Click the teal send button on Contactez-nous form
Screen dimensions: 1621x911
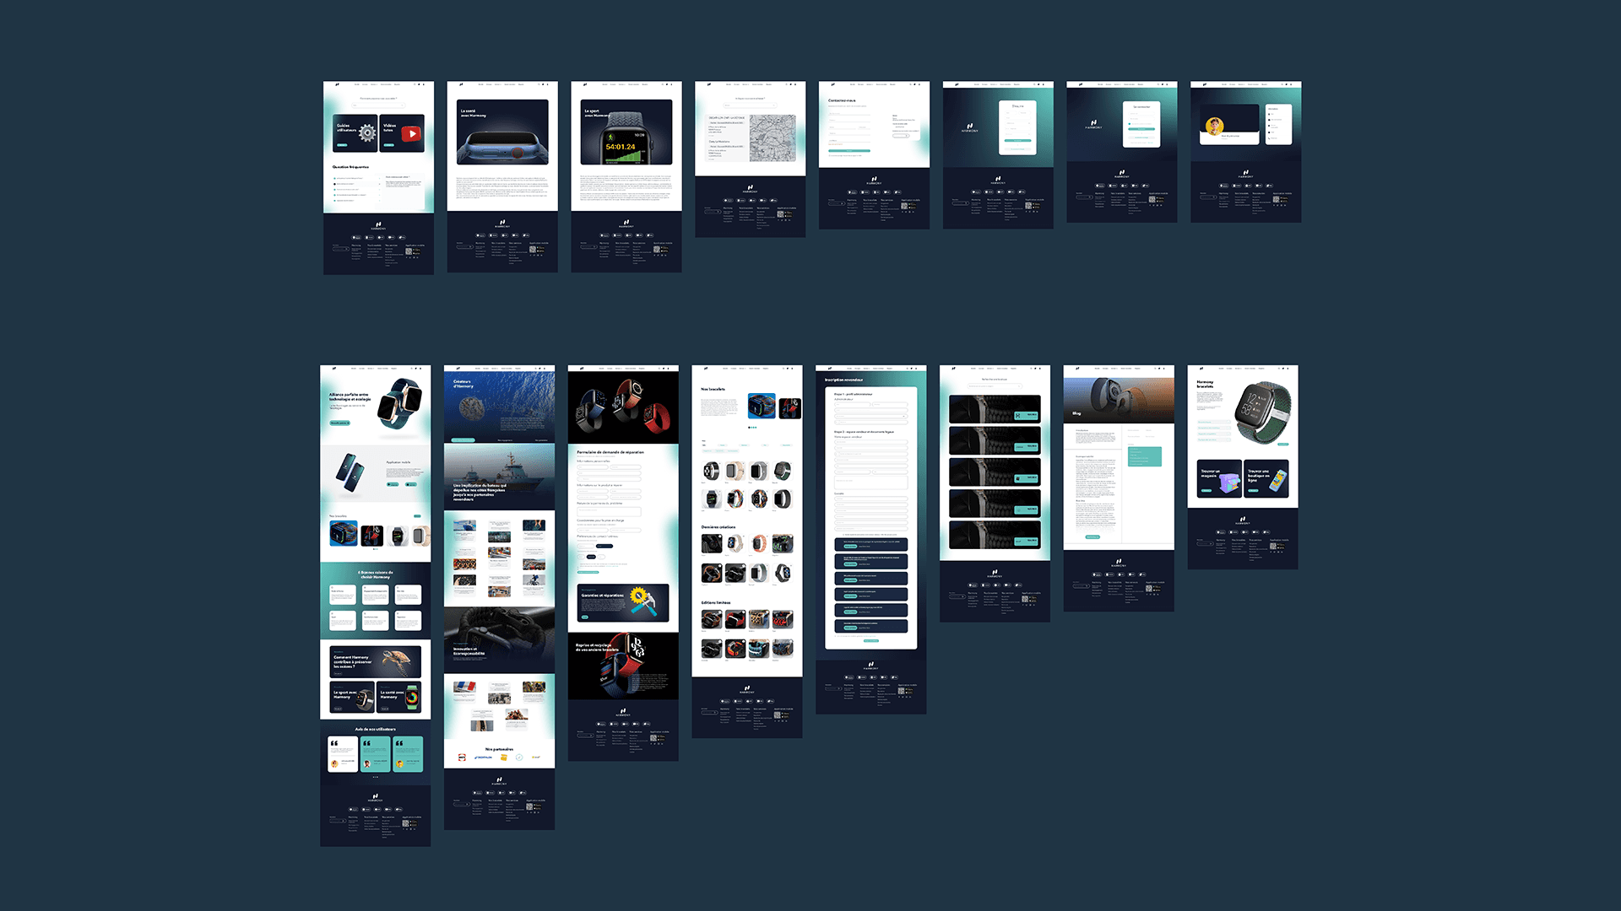[848, 150]
